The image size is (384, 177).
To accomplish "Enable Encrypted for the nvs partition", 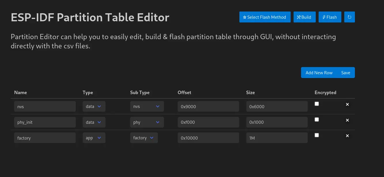I will click(317, 104).
